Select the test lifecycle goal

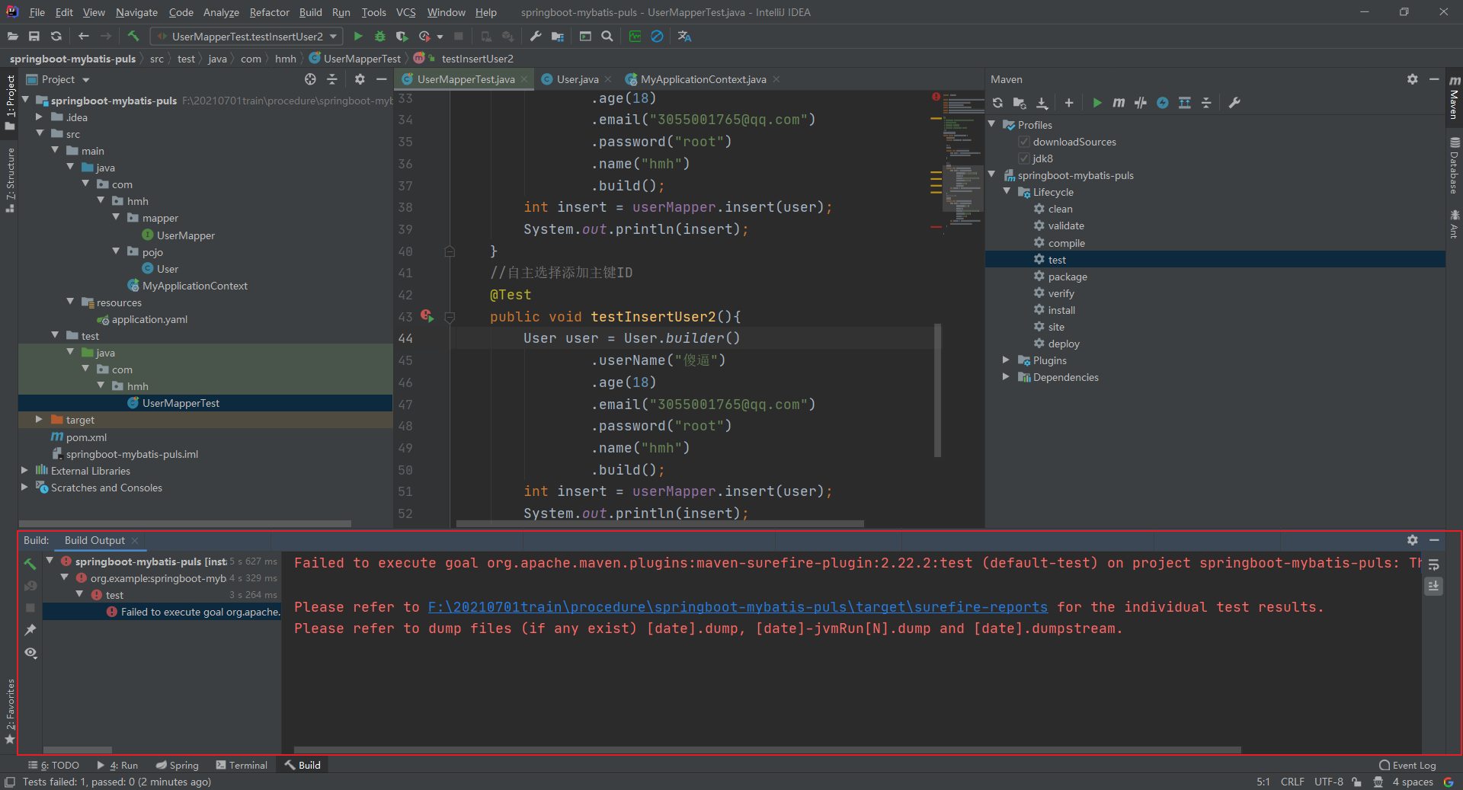click(x=1058, y=259)
